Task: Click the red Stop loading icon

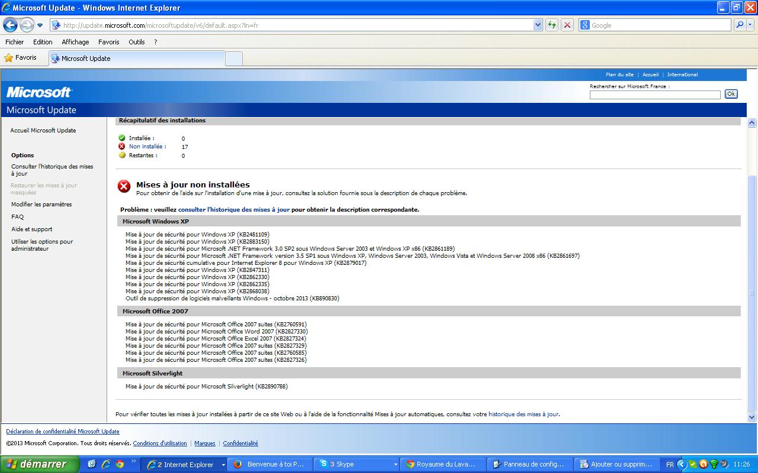Action: pos(567,25)
